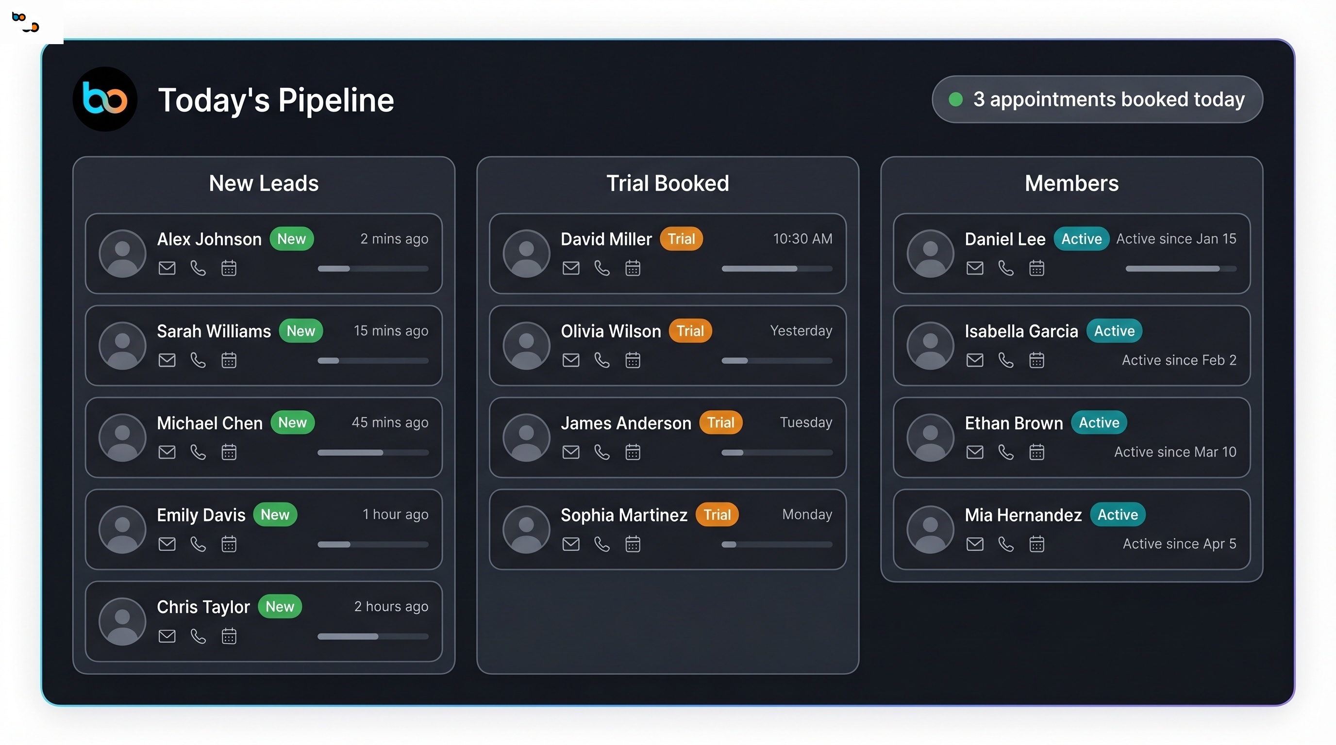Open the calendar icon for Chris Taylor
This screenshot has height=745, width=1336.
[x=229, y=636]
